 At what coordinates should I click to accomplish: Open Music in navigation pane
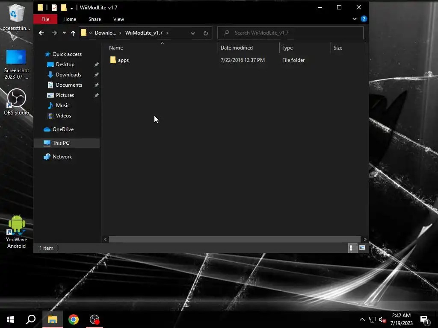click(x=62, y=105)
